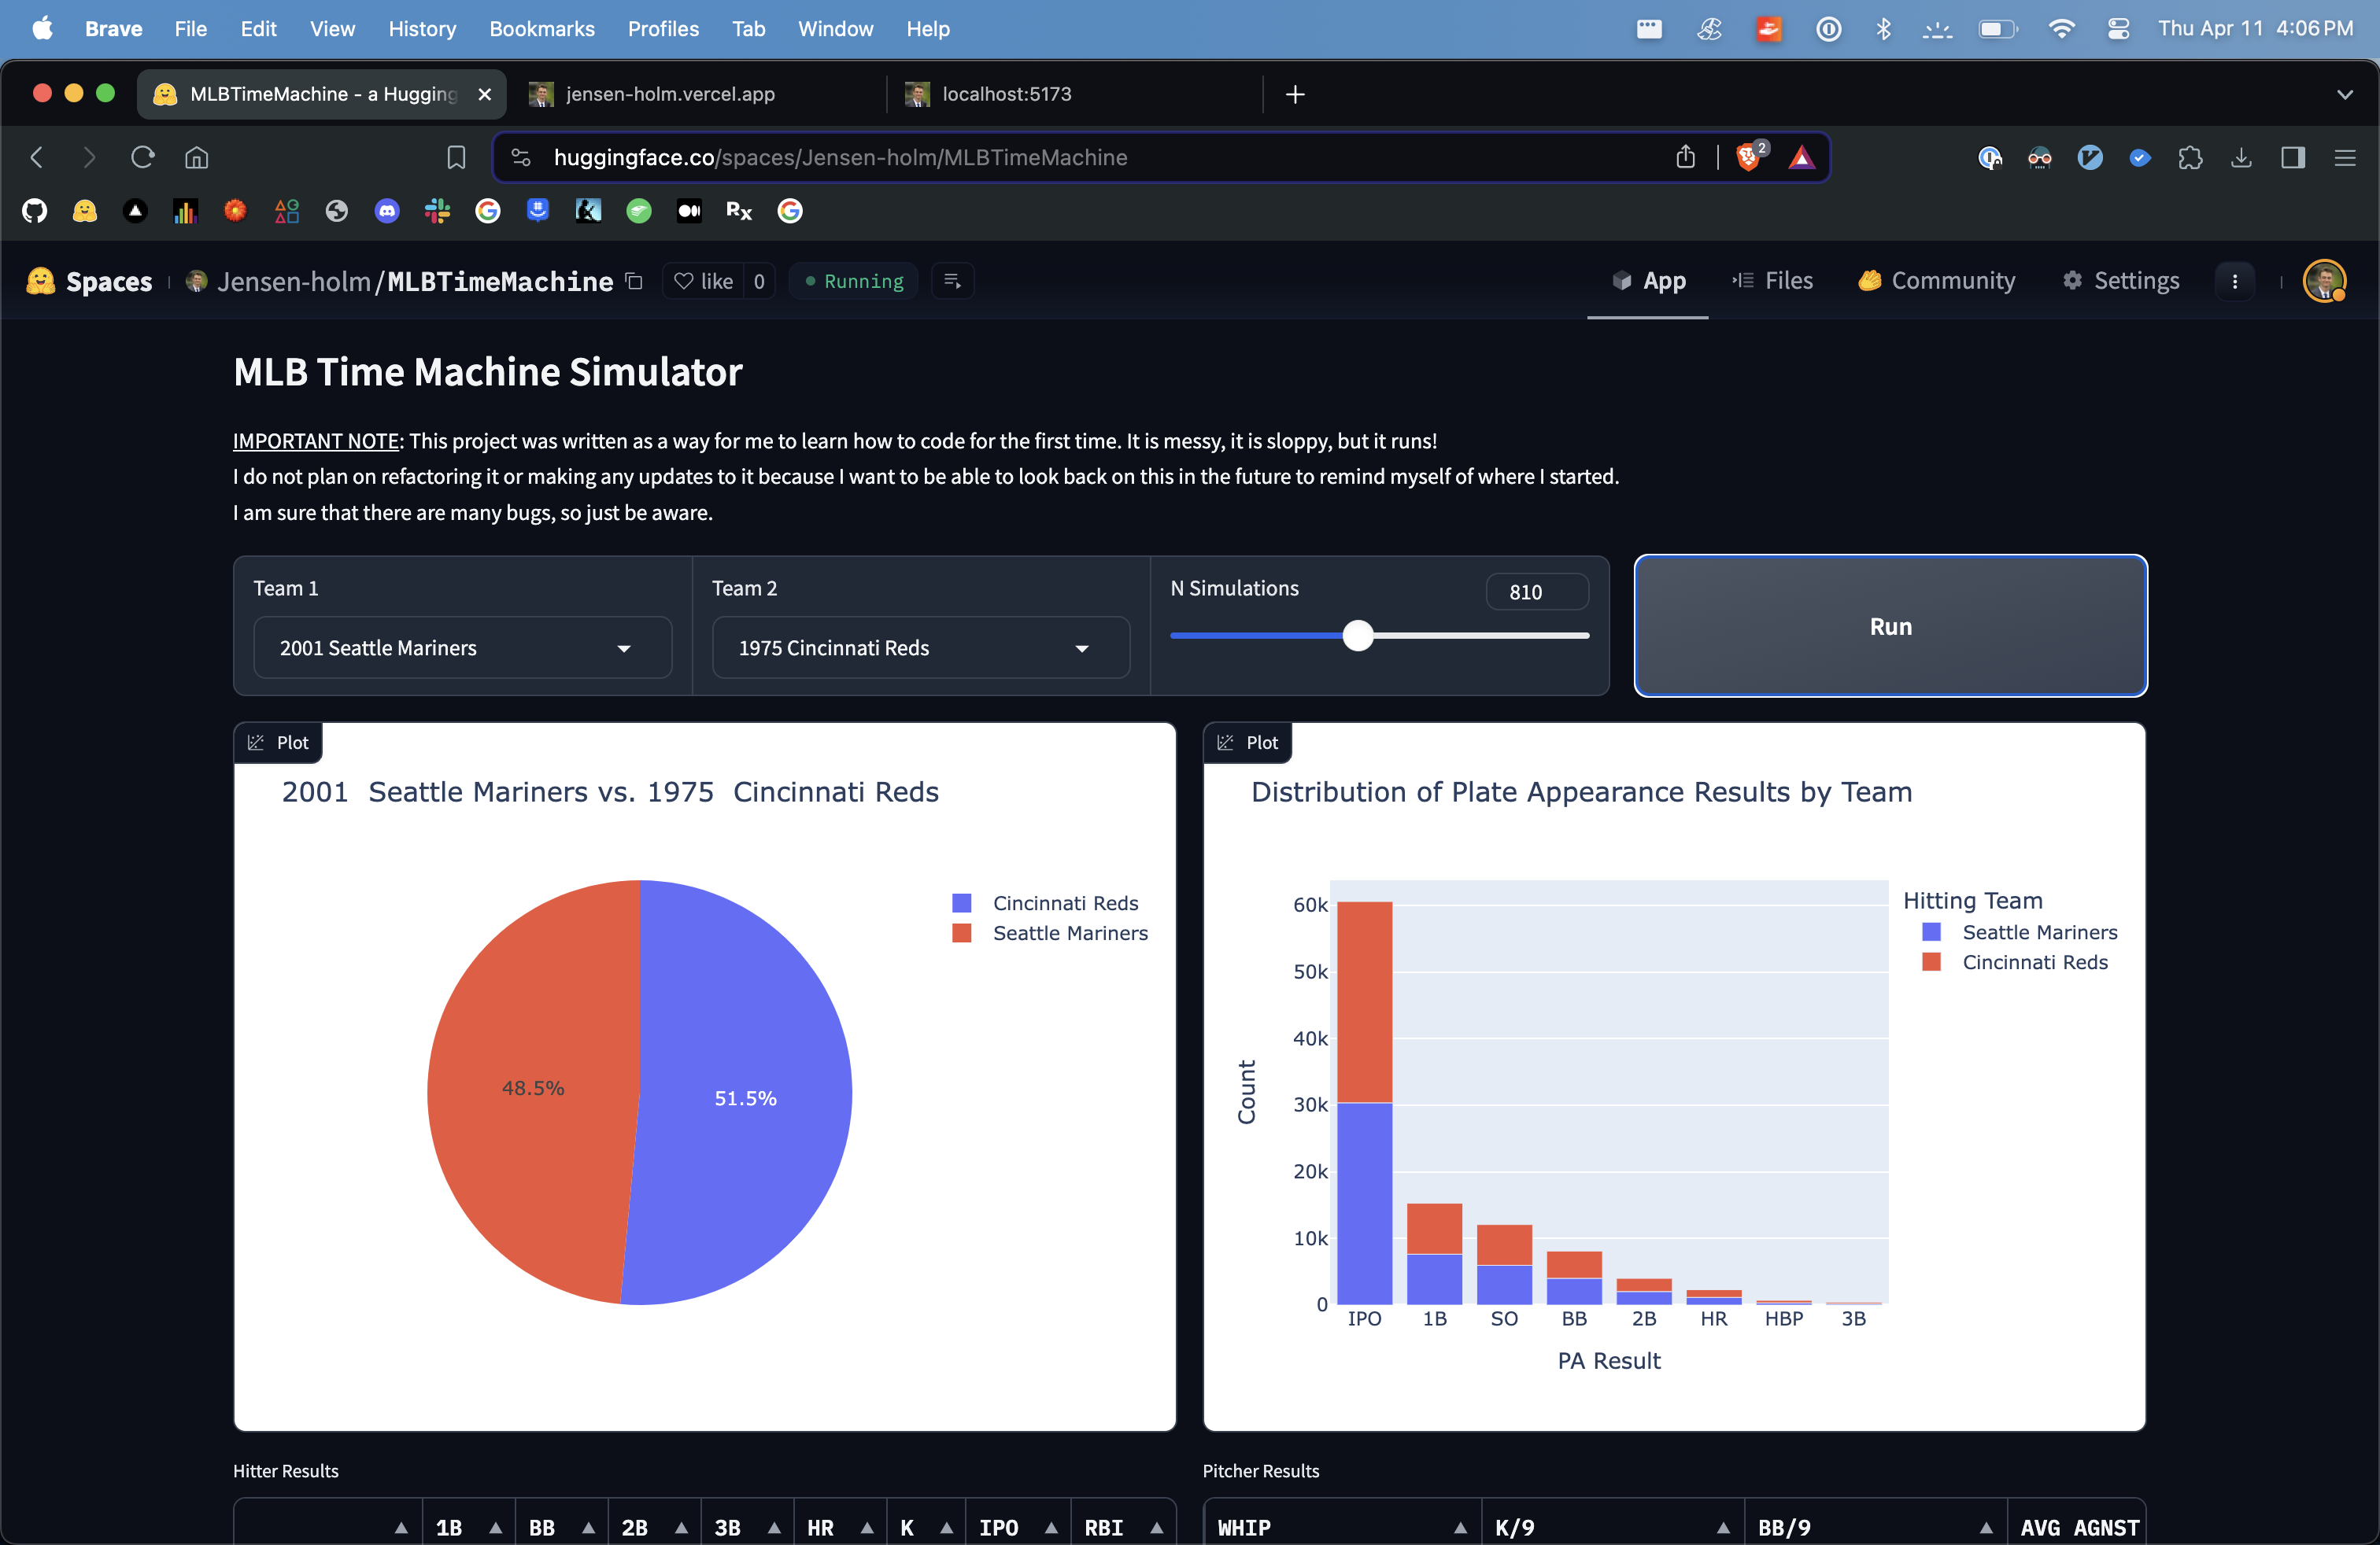Like this space with the heart button

click(704, 281)
